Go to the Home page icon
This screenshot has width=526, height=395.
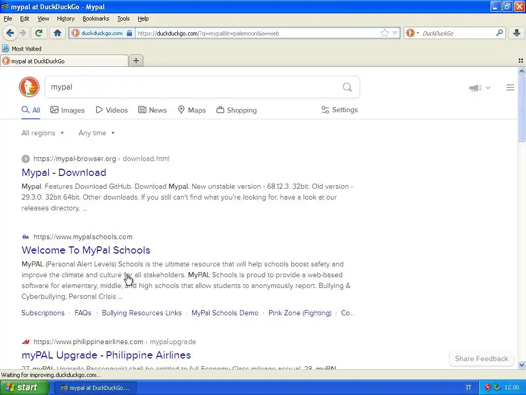[x=58, y=33]
